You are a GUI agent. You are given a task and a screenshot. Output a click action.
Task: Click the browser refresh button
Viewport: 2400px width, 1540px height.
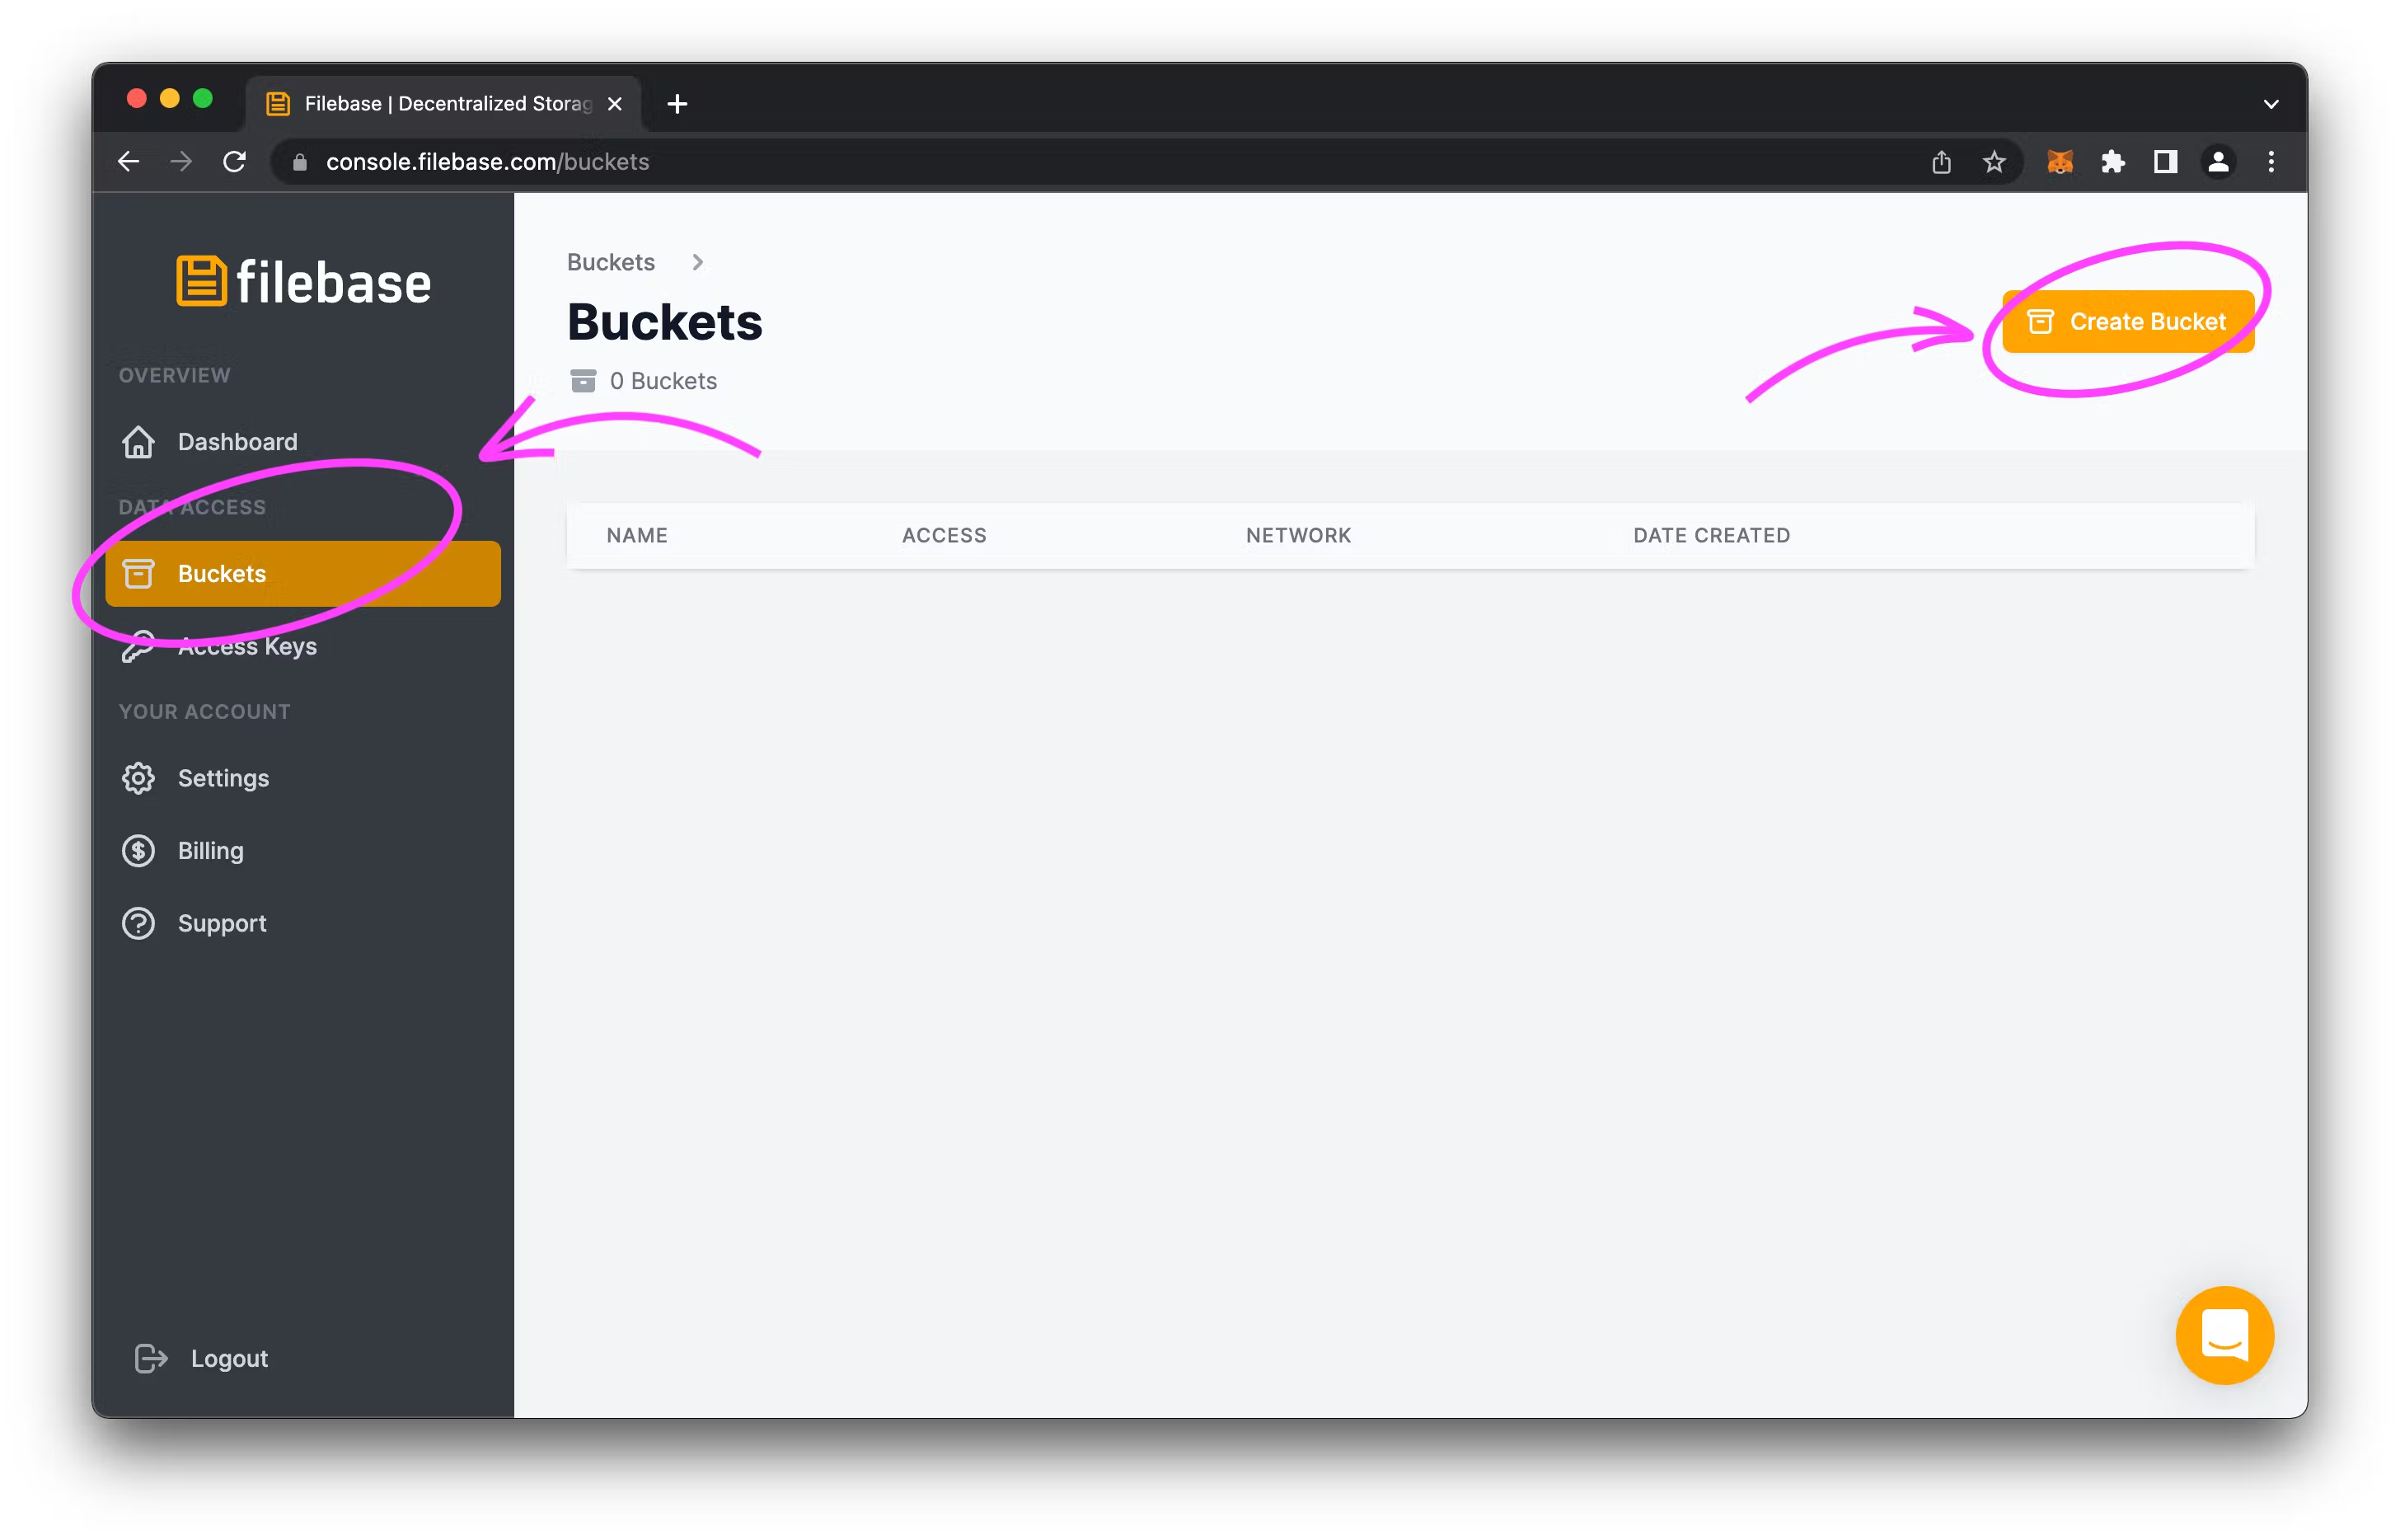pos(234,161)
